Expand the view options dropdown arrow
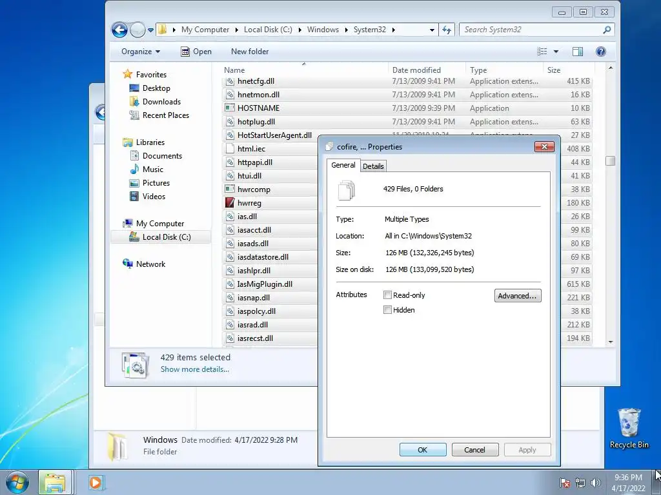 [556, 52]
